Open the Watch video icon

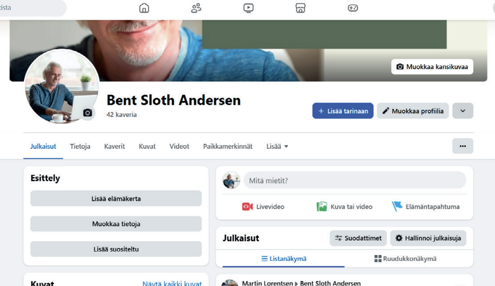pyautogui.click(x=248, y=8)
